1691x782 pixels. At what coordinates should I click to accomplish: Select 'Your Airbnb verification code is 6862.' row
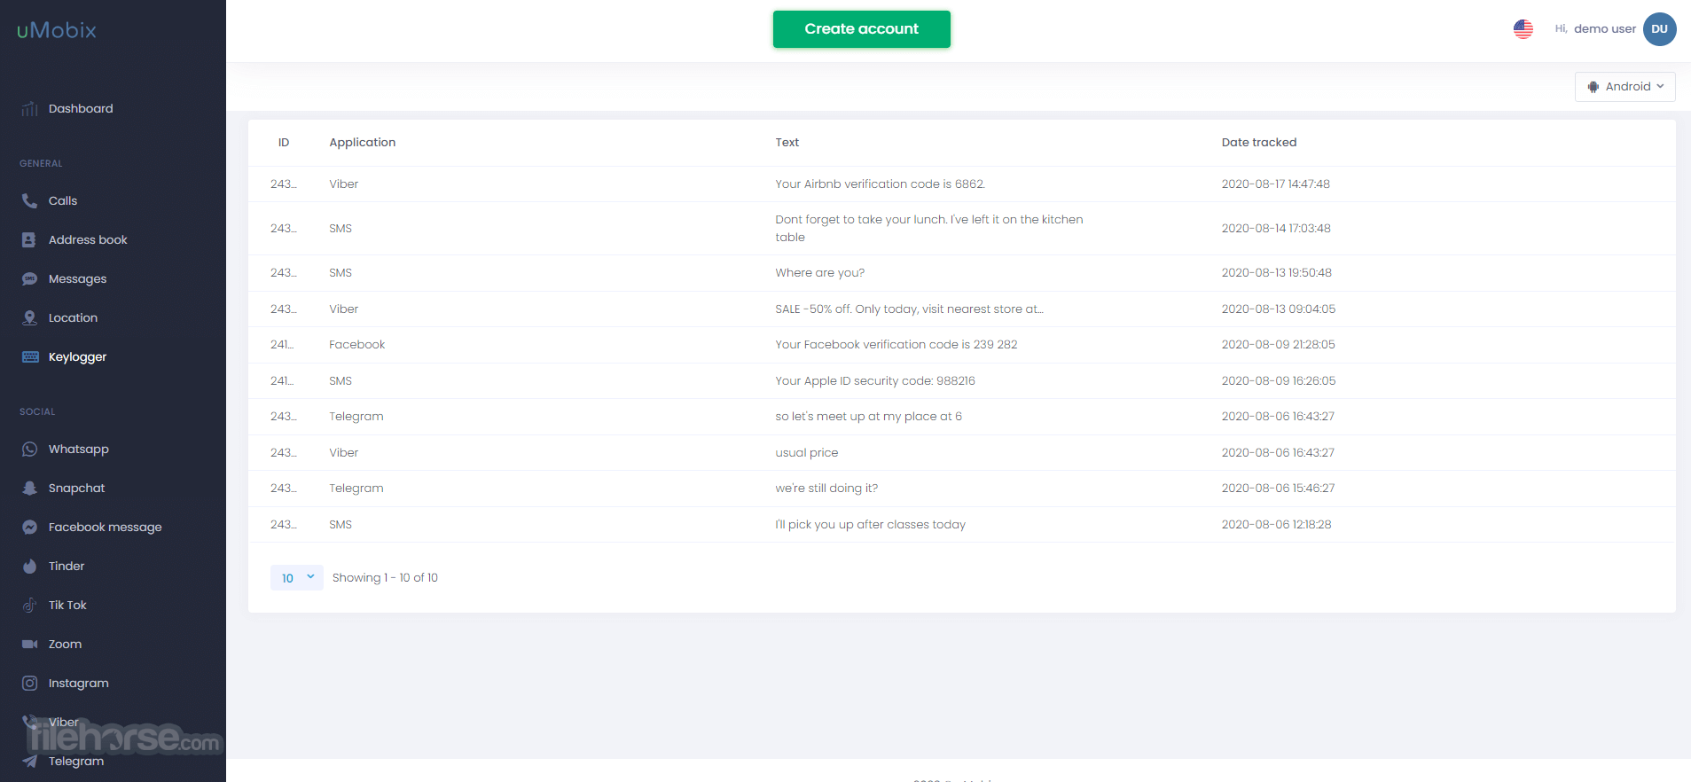click(962, 184)
